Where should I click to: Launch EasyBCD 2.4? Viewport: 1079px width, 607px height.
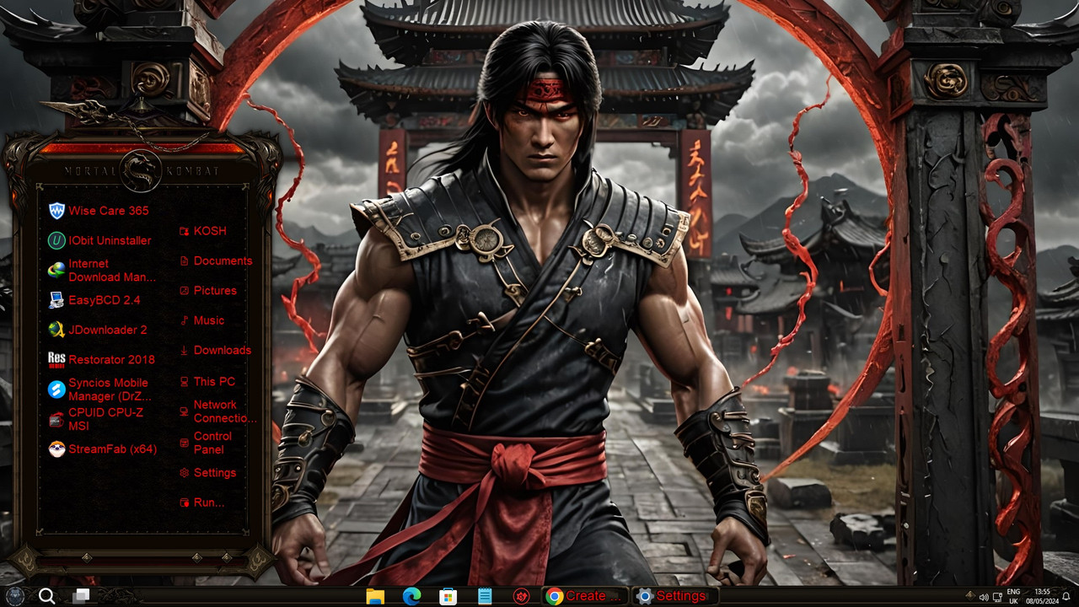click(94, 299)
